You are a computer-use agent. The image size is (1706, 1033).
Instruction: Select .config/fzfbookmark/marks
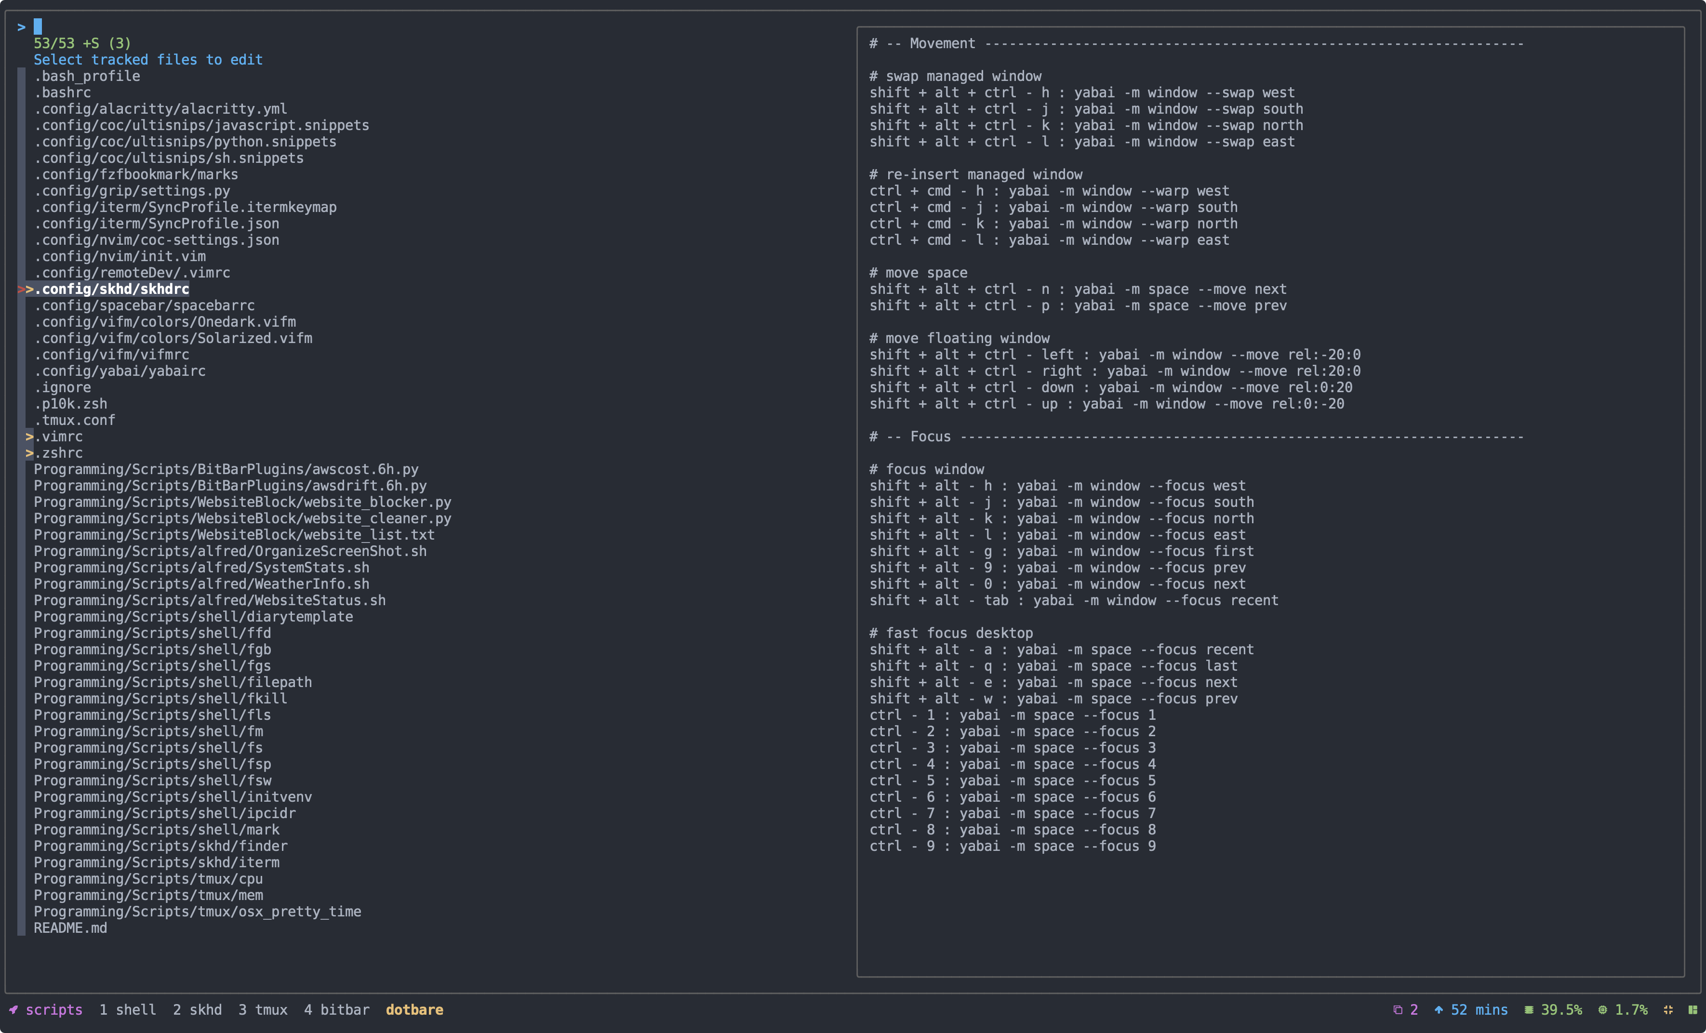[136, 174]
